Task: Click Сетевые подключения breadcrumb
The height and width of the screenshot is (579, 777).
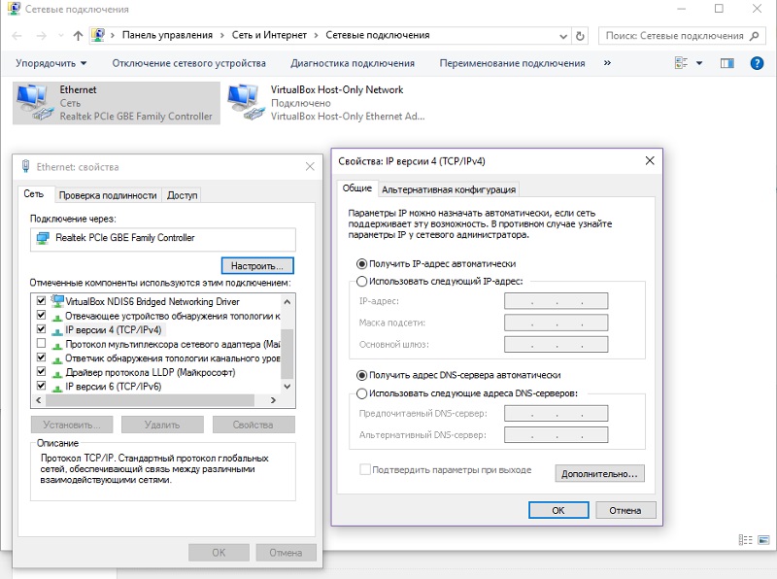Action: [x=378, y=35]
